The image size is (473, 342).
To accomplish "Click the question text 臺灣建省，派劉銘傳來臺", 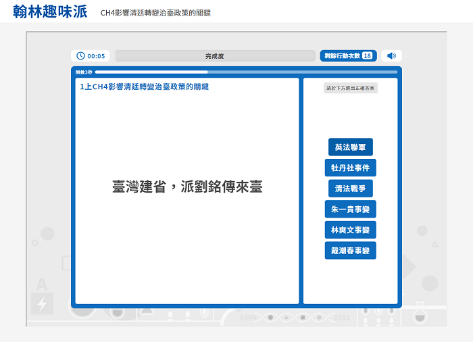I will coord(187,187).
